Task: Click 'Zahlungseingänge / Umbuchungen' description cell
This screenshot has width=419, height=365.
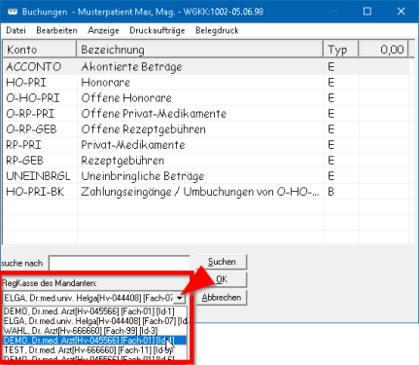Action: (x=200, y=192)
